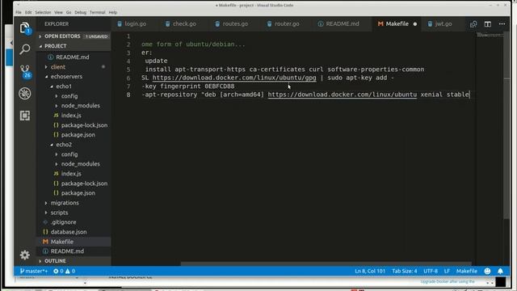The width and height of the screenshot is (517, 291).
Task: Open the Help menu
Action: tap(113, 12)
